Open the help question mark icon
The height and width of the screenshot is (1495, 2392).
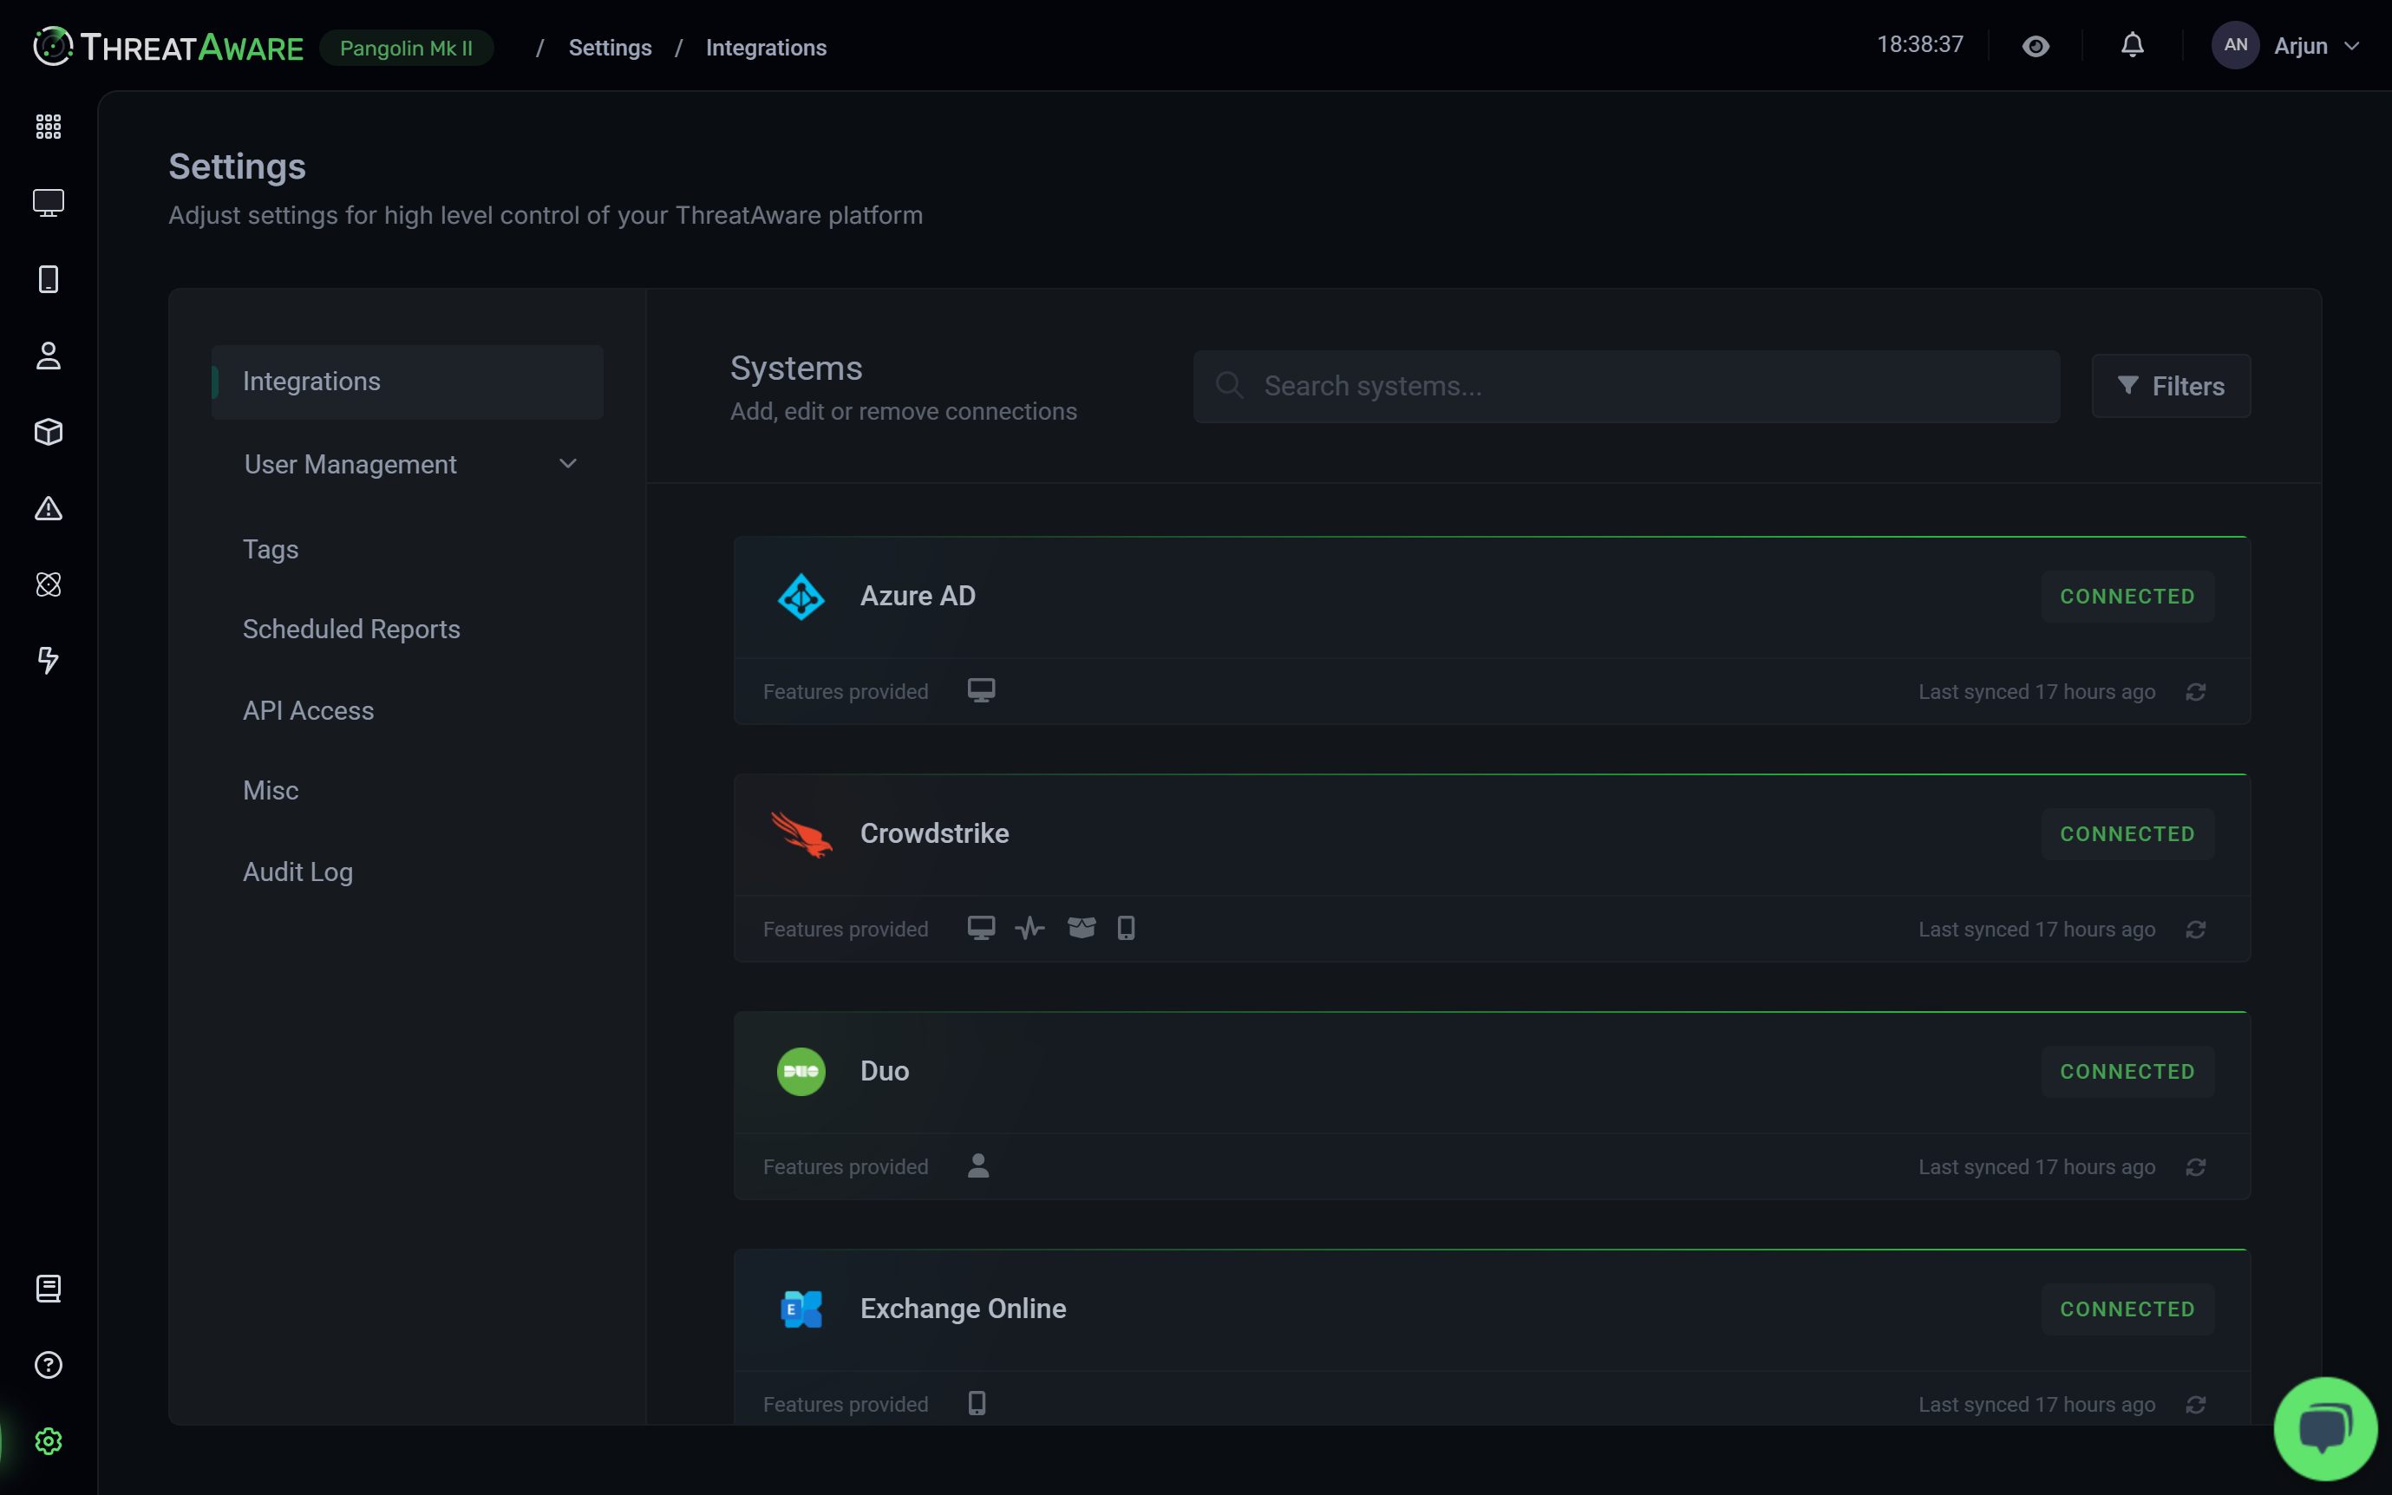[x=47, y=1364]
